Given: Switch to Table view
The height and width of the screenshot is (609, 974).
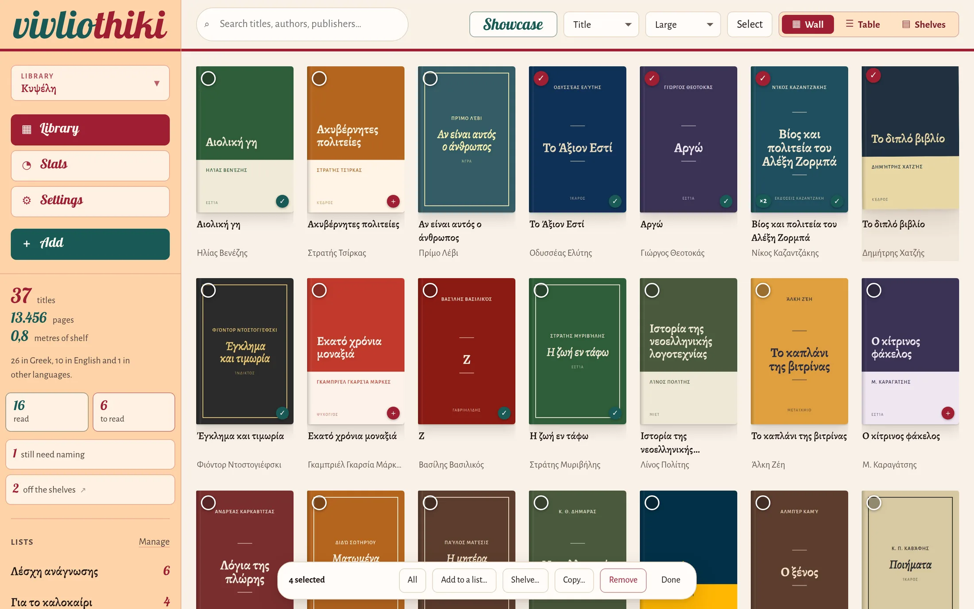Looking at the screenshot, I should [x=862, y=24].
